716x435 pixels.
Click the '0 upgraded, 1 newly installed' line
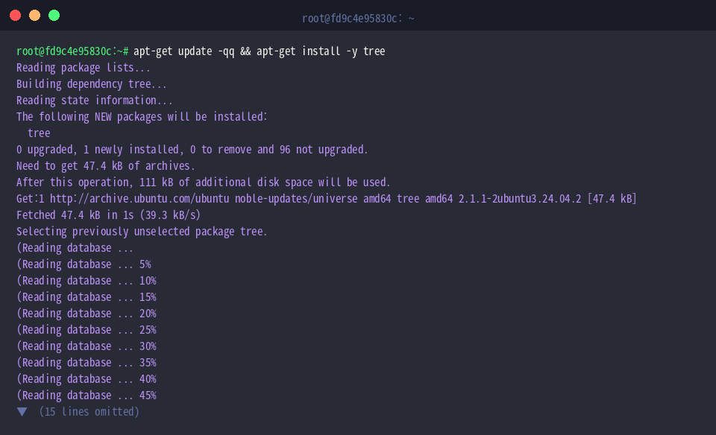coord(192,150)
